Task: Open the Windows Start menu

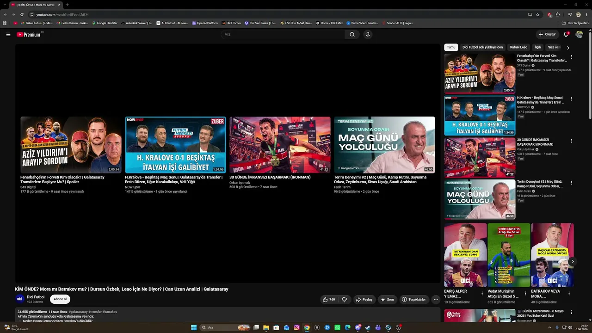Action: (x=194, y=327)
